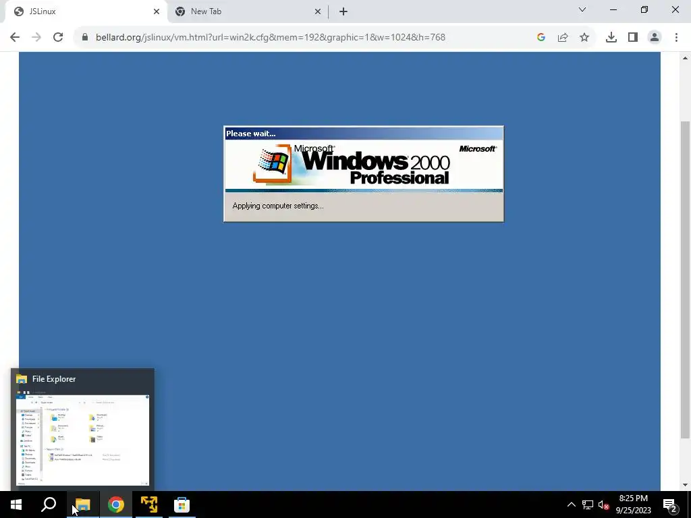
Task: Click the Google icon in address bar
Action: [x=541, y=38]
